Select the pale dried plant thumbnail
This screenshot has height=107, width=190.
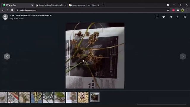(71, 97)
